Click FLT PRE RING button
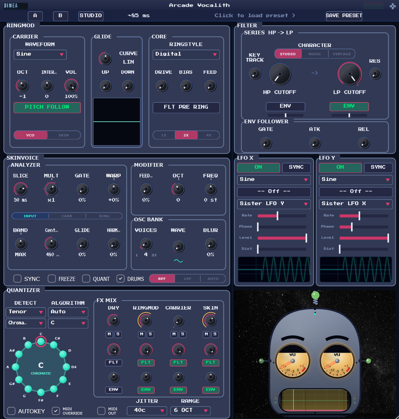Image resolution: width=399 pixels, height=419 pixels. 186,107
